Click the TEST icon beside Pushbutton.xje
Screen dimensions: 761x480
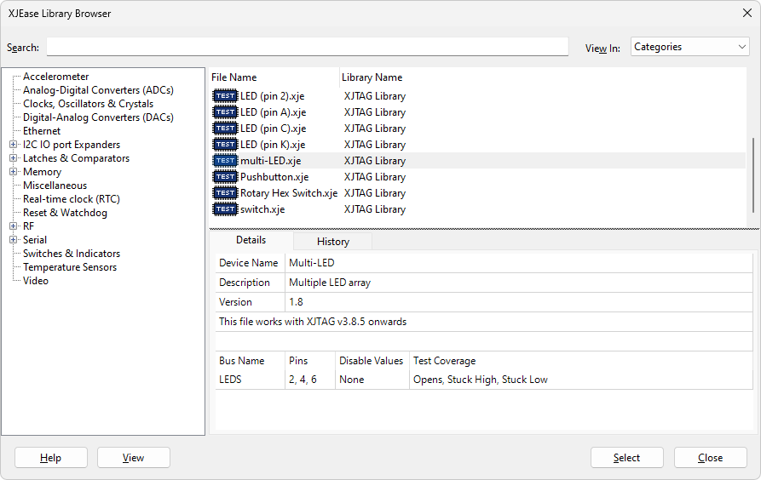tap(225, 177)
